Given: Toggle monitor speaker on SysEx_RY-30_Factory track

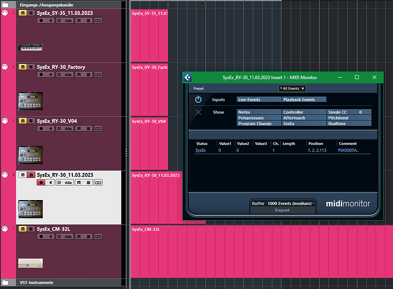Looking at the screenshot, I should (50, 75).
